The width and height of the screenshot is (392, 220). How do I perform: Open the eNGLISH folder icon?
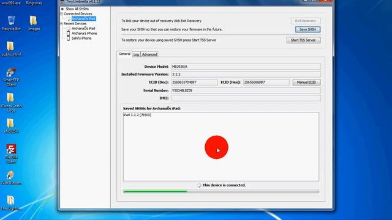click(x=11, y=126)
